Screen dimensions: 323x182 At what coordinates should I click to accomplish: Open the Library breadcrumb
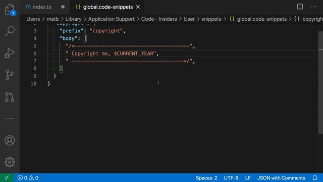[x=73, y=19]
